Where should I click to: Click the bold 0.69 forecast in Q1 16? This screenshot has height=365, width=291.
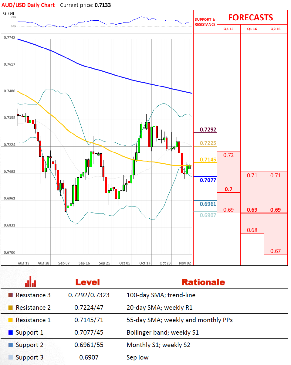pos(252,210)
